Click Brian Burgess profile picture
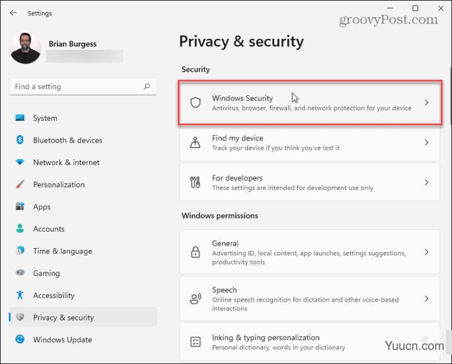Image resolution: width=452 pixels, height=364 pixels. [25, 48]
